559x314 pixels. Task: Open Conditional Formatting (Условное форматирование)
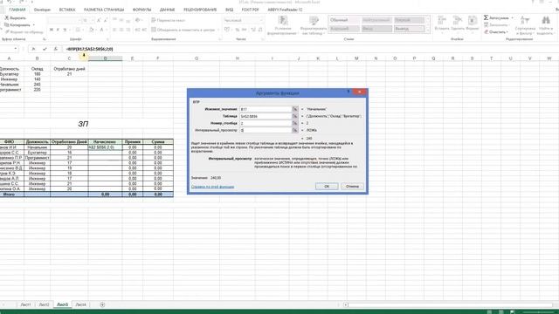[x=282, y=25]
